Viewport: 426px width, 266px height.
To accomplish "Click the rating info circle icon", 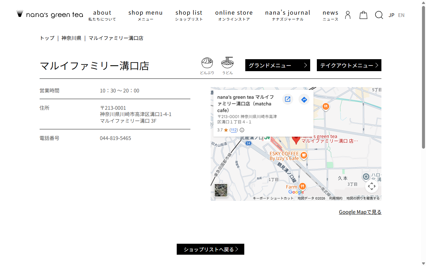I will coord(242,130).
